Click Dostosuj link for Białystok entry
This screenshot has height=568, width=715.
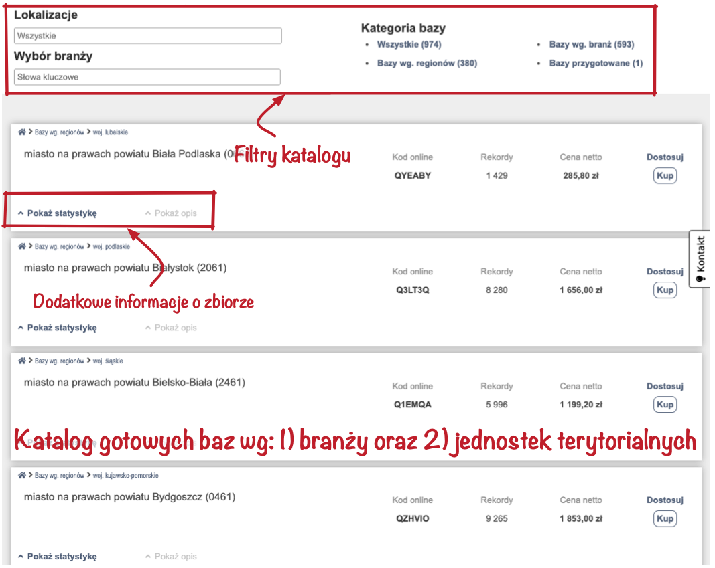pyautogui.click(x=664, y=272)
